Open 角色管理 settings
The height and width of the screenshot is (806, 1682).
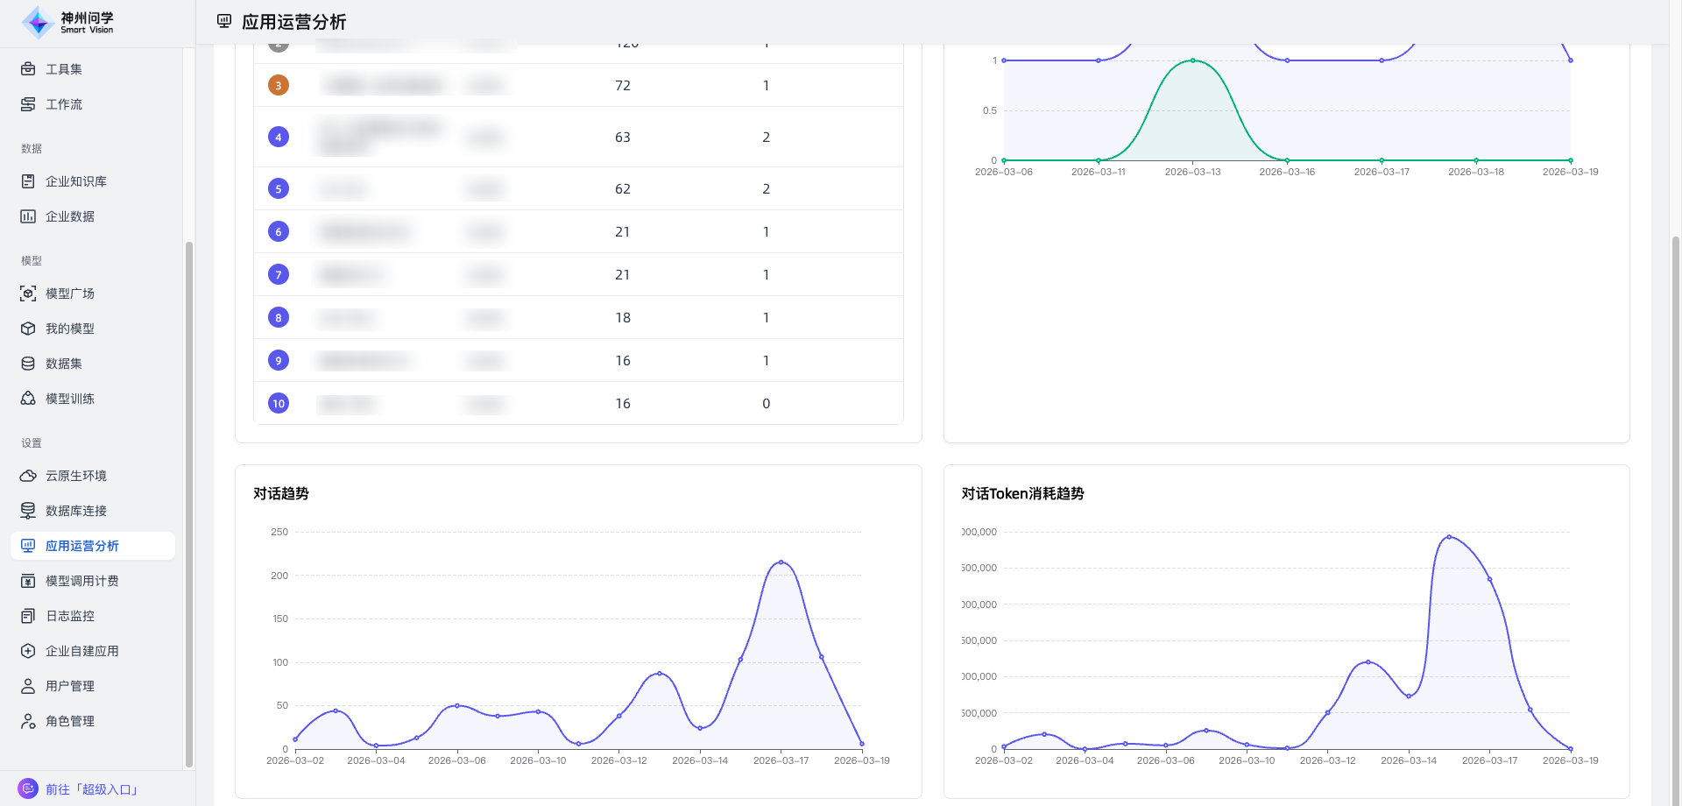point(70,721)
